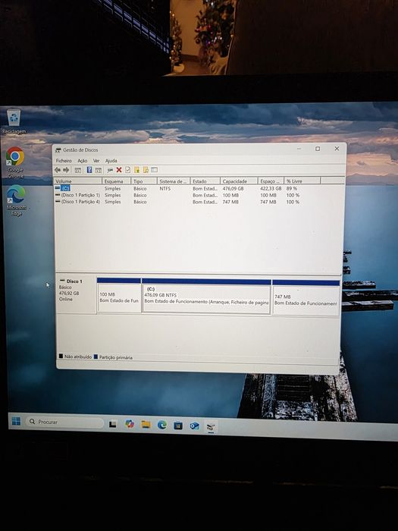
Task: Click the 476,09 GB capacity cell
Action: (233, 188)
